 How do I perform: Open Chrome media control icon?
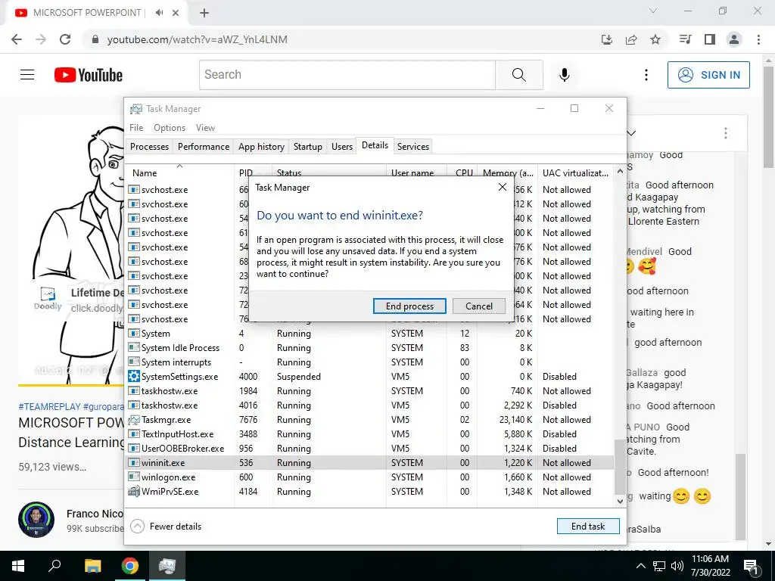685,39
